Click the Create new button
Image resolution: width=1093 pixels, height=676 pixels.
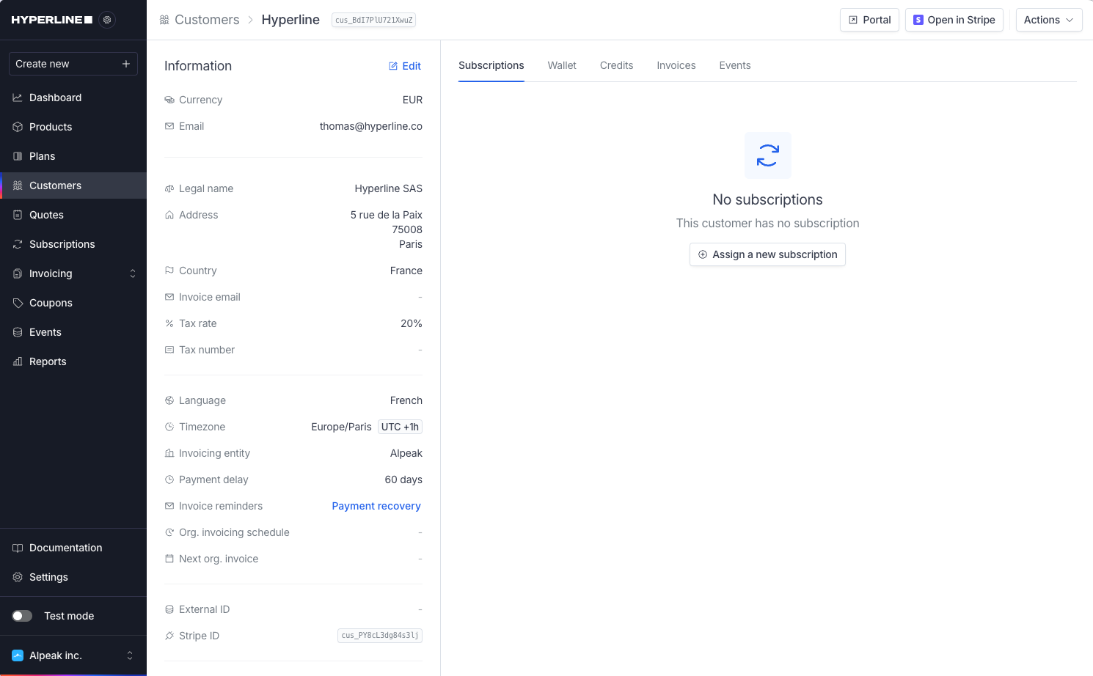pyautogui.click(x=73, y=64)
